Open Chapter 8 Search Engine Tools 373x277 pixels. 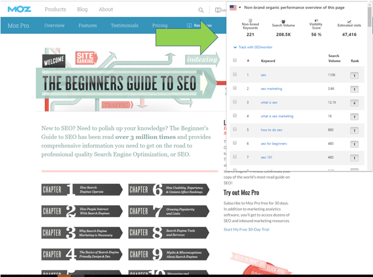(x=169, y=233)
